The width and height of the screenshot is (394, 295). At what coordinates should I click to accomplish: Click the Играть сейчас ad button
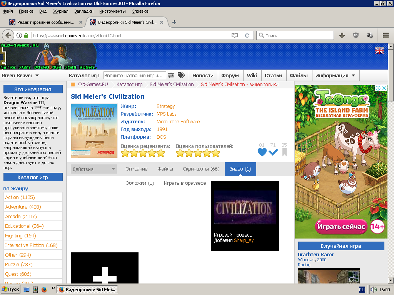(341, 227)
